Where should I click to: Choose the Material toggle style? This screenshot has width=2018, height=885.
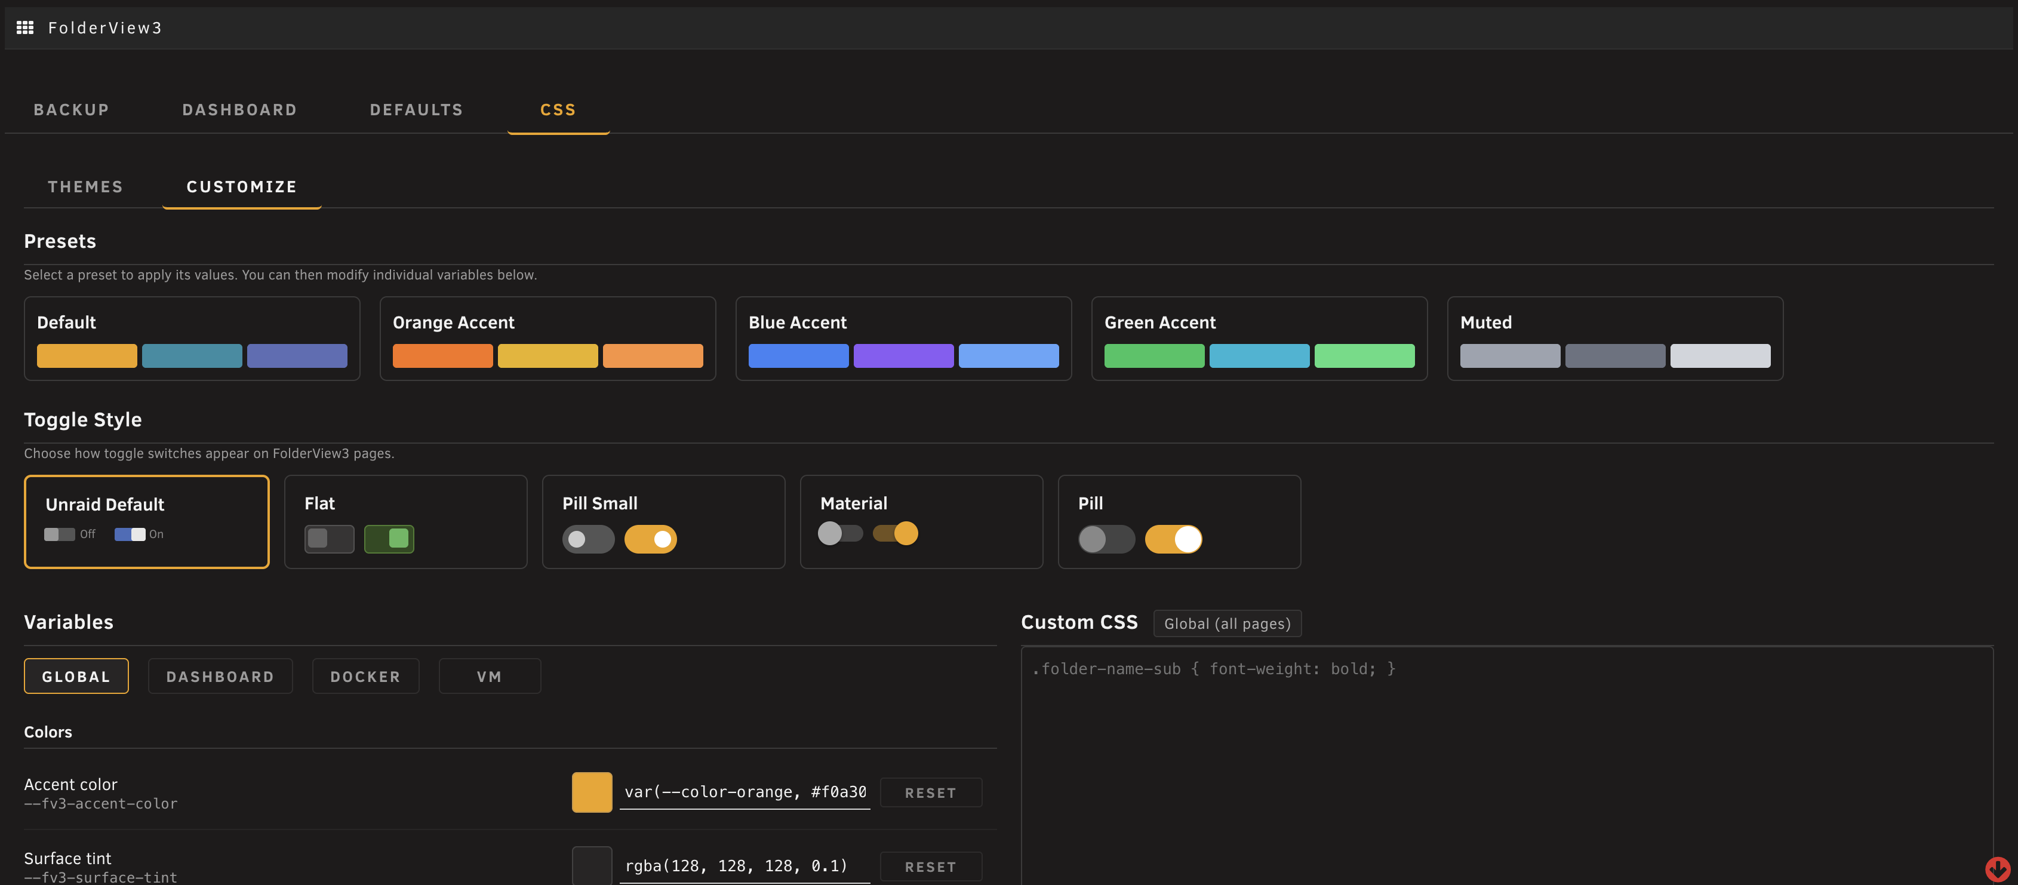point(921,521)
